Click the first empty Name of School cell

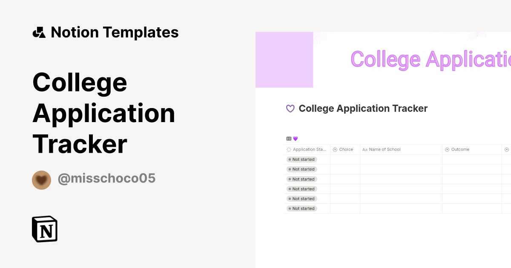click(x=401, y=160)
